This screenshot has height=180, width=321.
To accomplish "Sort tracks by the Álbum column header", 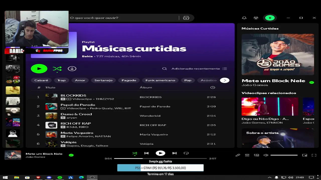I will click(x=146, y=87).
